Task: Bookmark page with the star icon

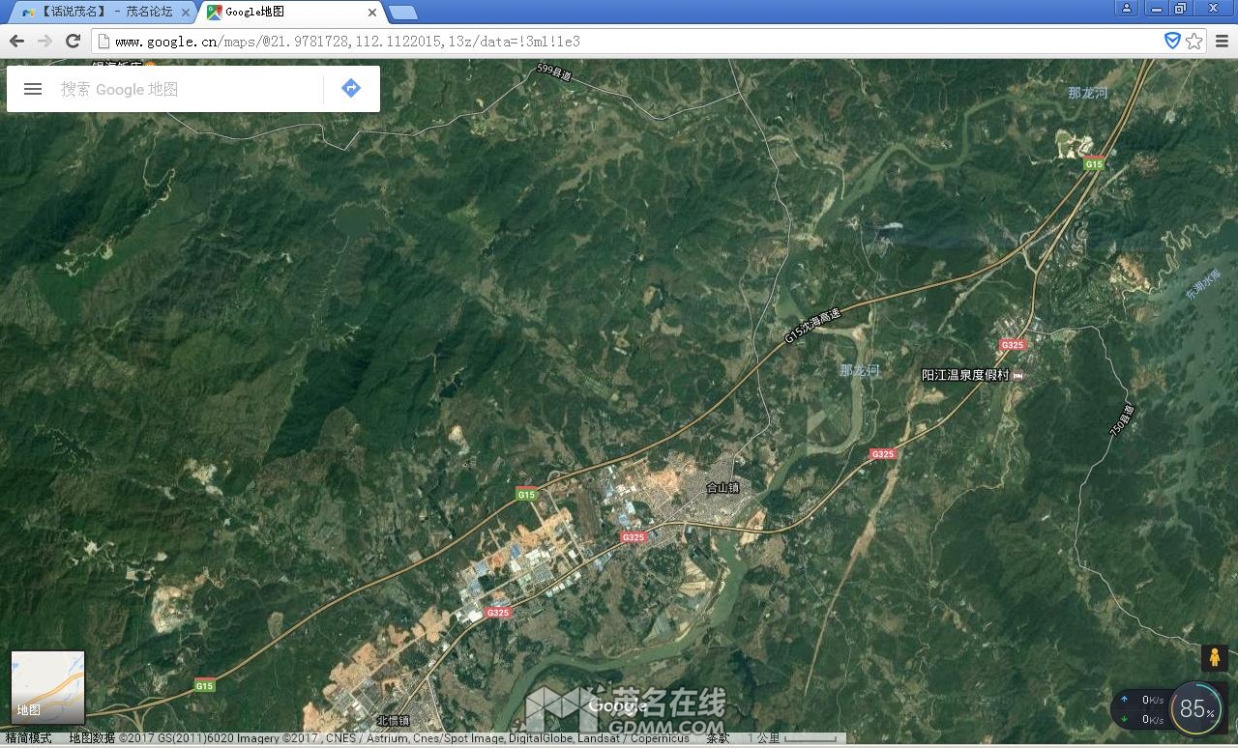Action: (x=1194, y=41)
